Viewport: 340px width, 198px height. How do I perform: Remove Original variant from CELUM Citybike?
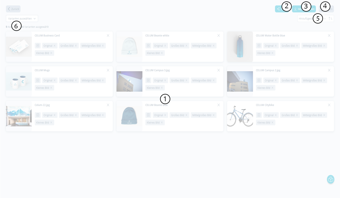[x=276, y=115]
